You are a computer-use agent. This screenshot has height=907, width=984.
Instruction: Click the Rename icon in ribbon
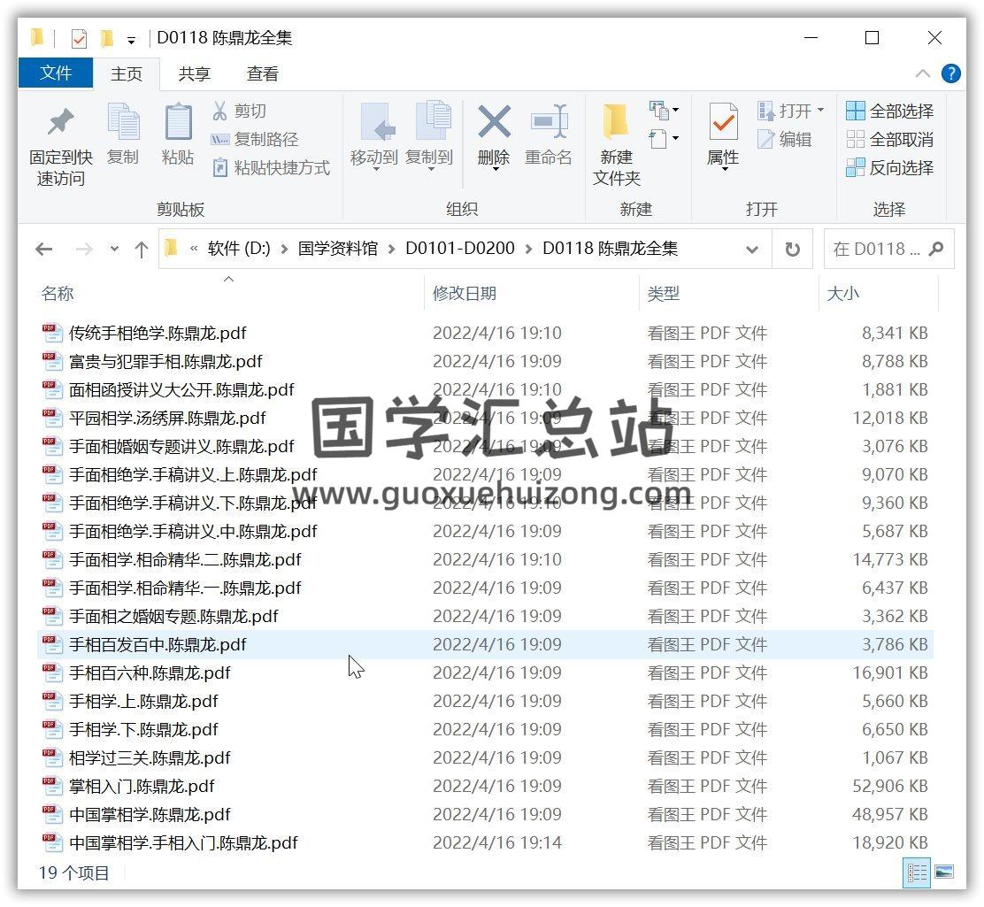pos(549,122)
